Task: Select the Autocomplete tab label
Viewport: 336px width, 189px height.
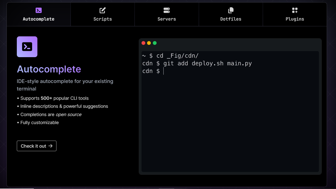Action: 39,19
